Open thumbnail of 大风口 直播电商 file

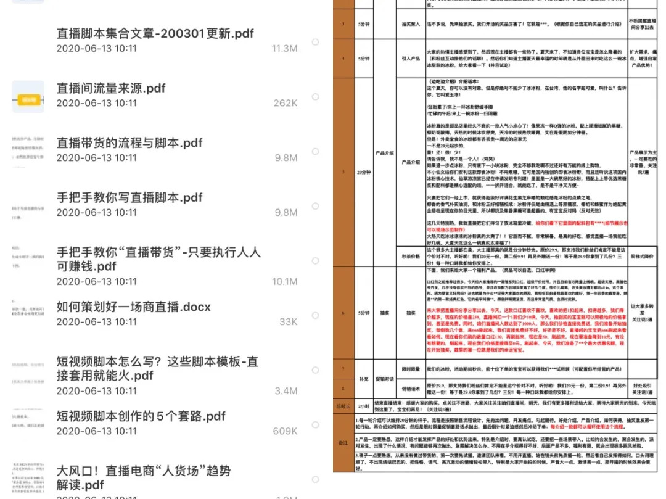28,479
